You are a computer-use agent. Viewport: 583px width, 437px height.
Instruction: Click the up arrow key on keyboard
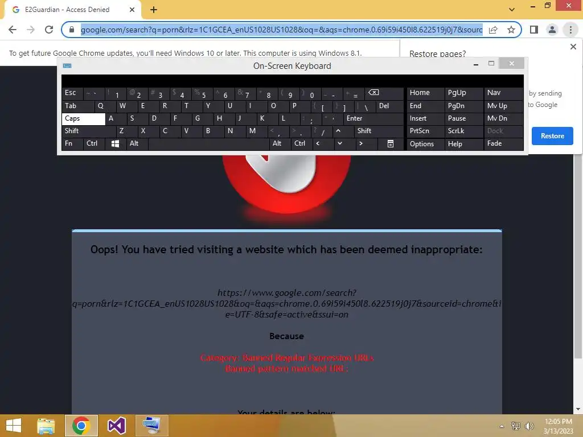[338, 131]
